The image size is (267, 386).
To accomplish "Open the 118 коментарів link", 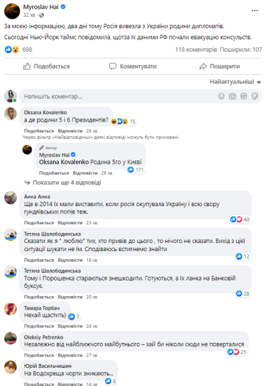I will tap(196, 50).
